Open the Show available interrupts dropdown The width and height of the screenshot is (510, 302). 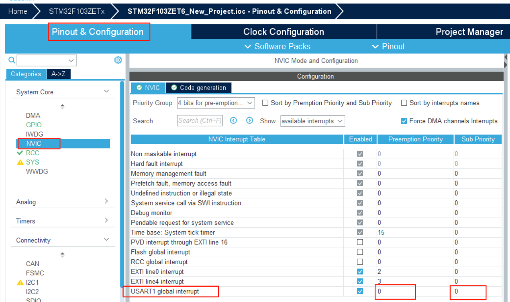click(312, 121)
